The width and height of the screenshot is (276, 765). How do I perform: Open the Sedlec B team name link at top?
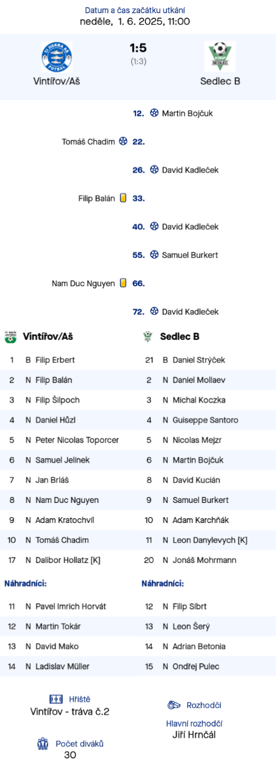[220, 81]
